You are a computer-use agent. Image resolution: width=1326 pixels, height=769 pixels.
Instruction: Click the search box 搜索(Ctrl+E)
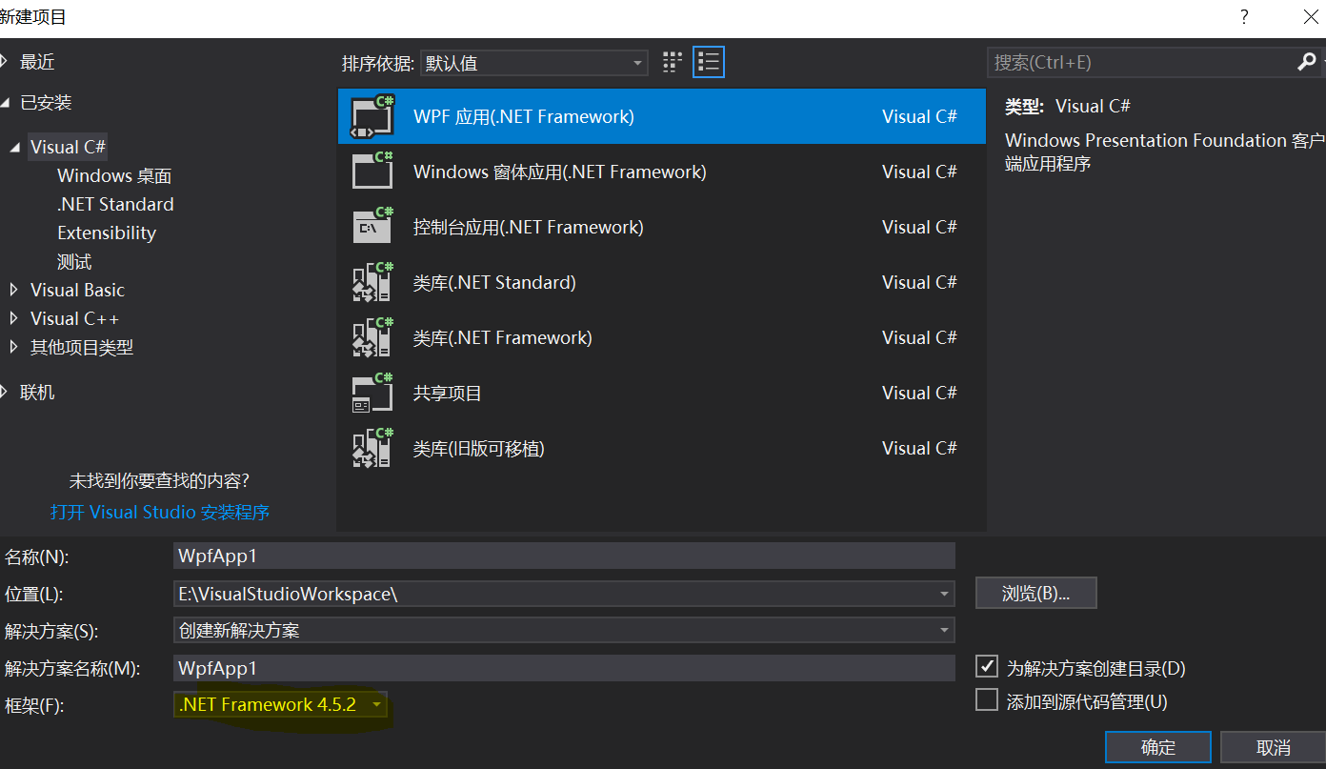pos(1143,62)
